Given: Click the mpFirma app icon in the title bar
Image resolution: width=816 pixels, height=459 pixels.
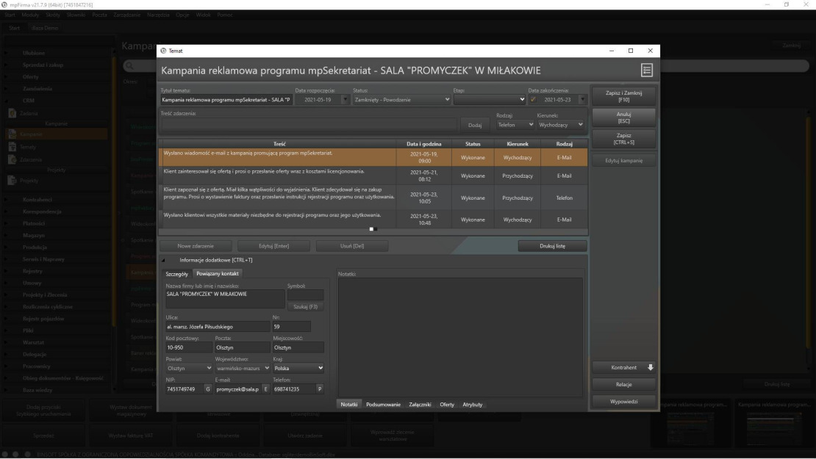Looking at the screenshot, I should (x=4, y=4).
